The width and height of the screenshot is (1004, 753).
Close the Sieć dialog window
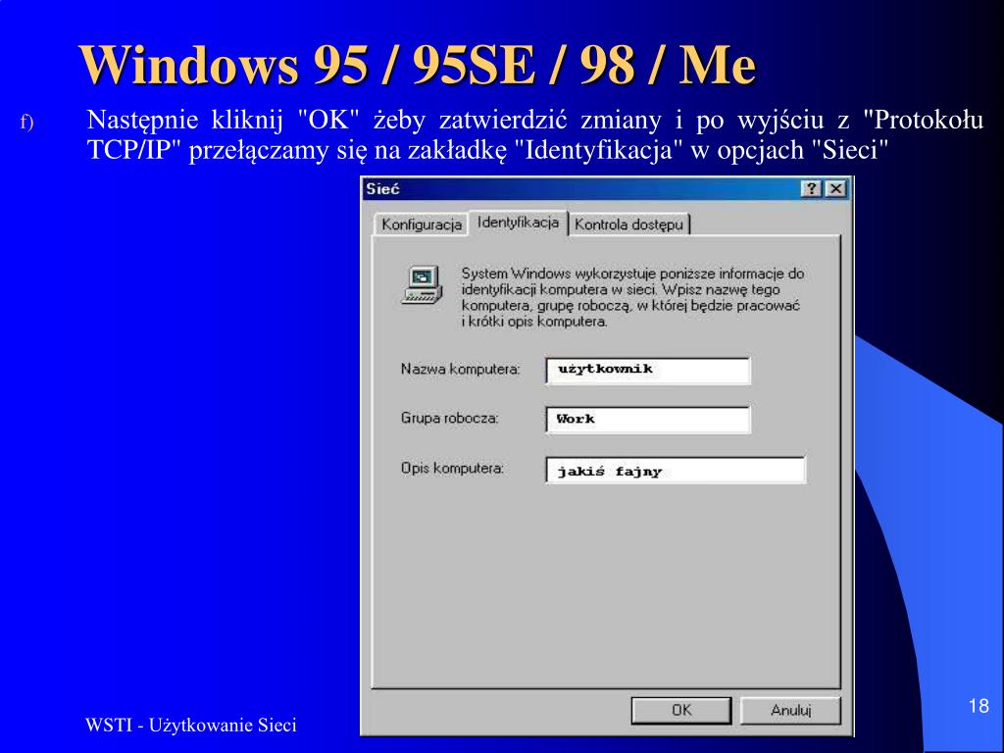tap(835, 189)
